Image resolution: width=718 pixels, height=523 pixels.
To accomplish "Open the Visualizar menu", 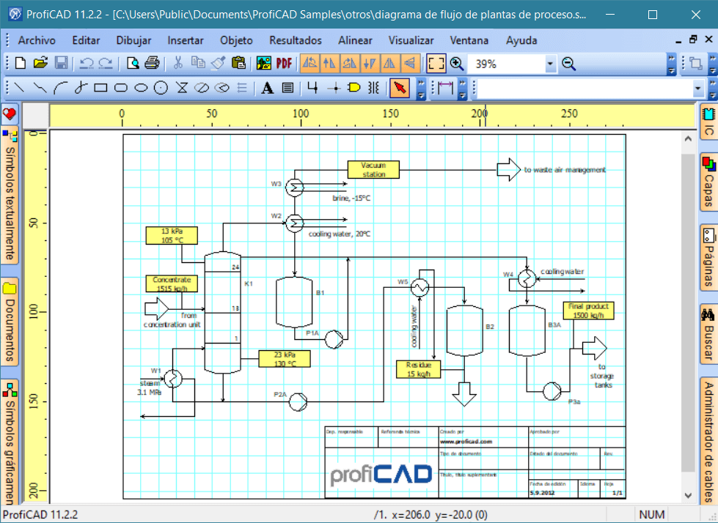I will [x=411, y=40].
